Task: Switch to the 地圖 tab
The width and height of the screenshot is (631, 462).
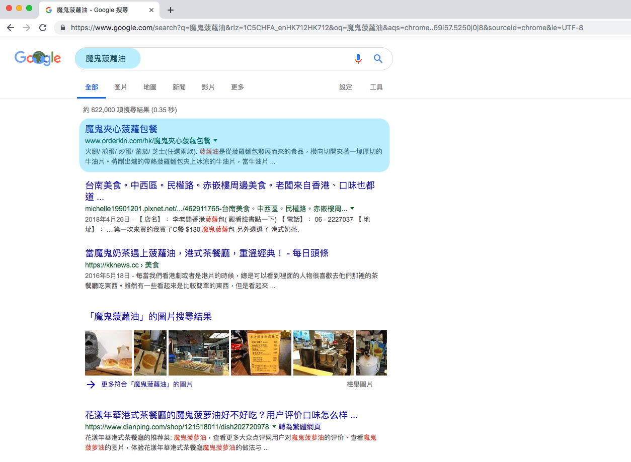Action: (150, 87)
